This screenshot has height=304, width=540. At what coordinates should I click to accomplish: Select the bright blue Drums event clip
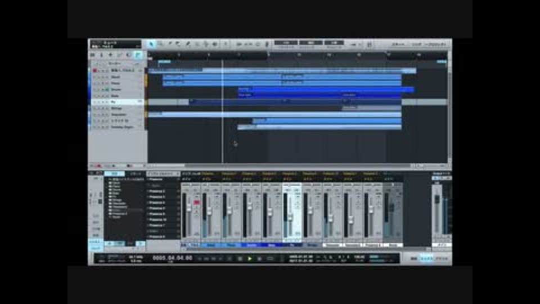[x=326, y=90]
